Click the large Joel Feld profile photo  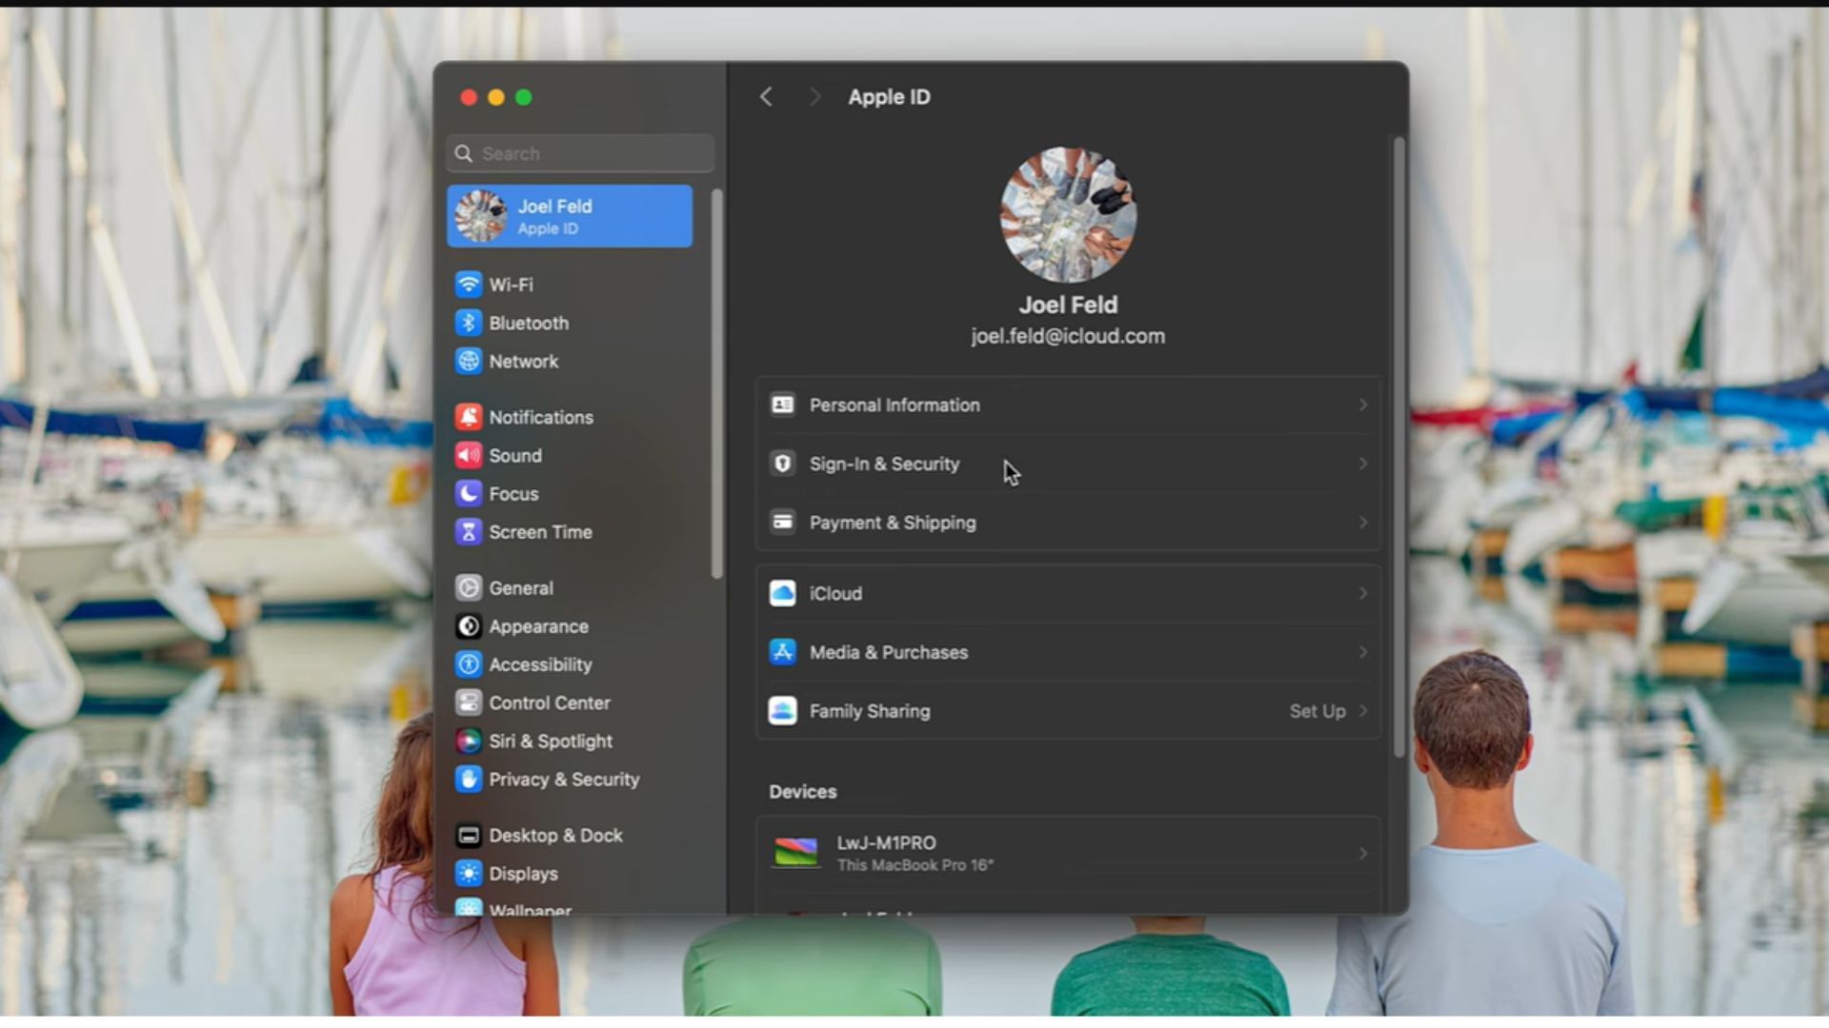[x=1068, y=214]
